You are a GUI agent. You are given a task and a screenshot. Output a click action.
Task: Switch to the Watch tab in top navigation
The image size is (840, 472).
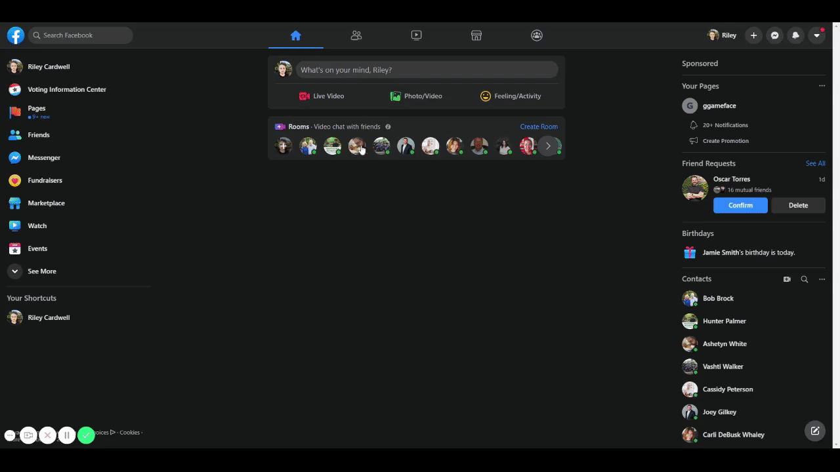pyautogui.click(x=417, y=35)
